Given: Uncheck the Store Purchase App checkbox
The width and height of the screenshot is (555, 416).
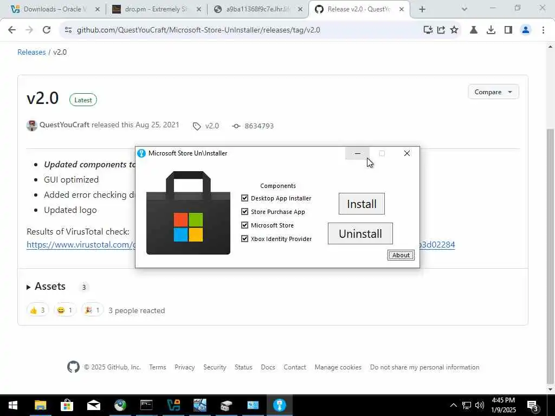Looking at the screenshot, I should coord(244,212).
